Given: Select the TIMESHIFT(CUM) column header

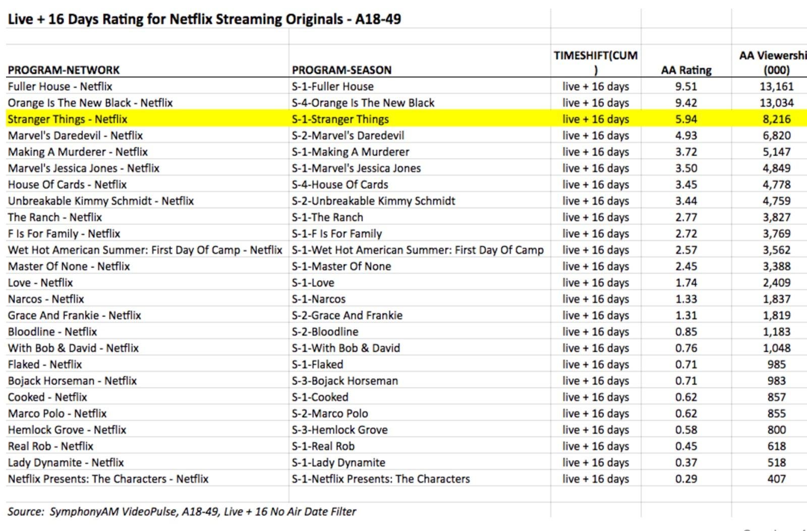Looking at the screenshot, I should point(595,62).
